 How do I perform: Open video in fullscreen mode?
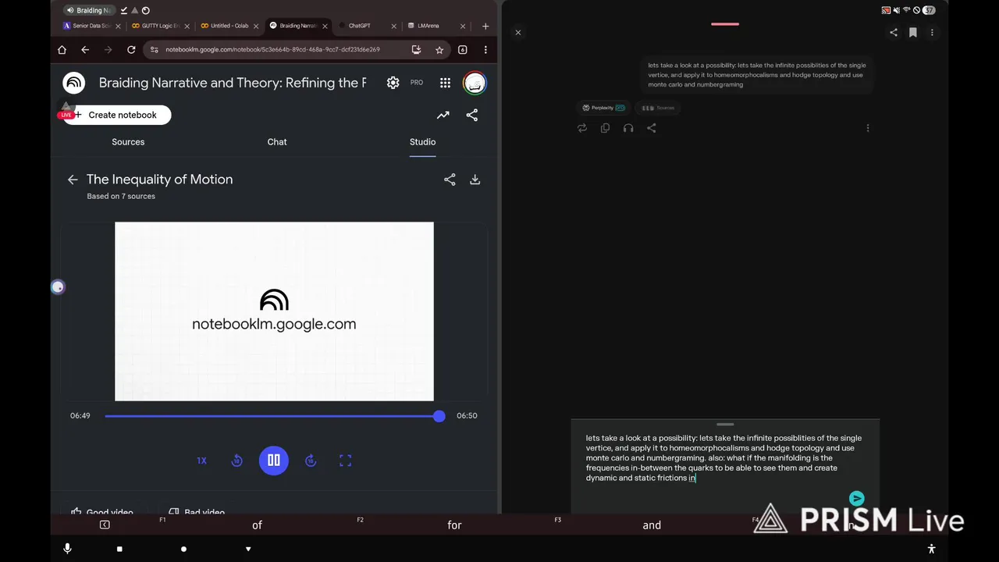pyautogui.click(x=346, y=461)
